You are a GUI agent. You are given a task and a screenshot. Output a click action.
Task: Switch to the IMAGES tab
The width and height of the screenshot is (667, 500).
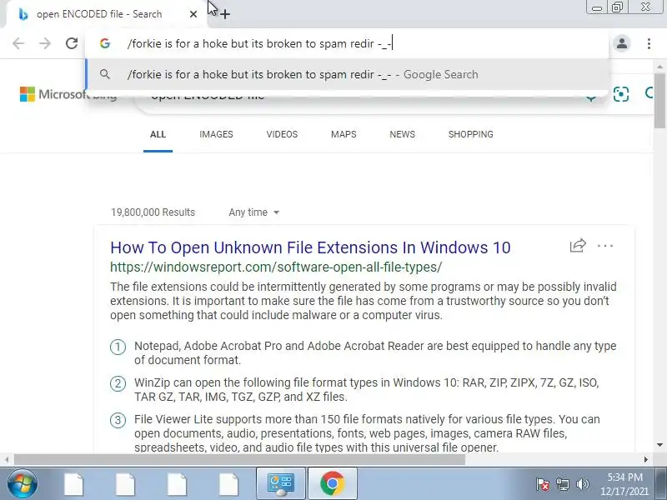[216, 134]
